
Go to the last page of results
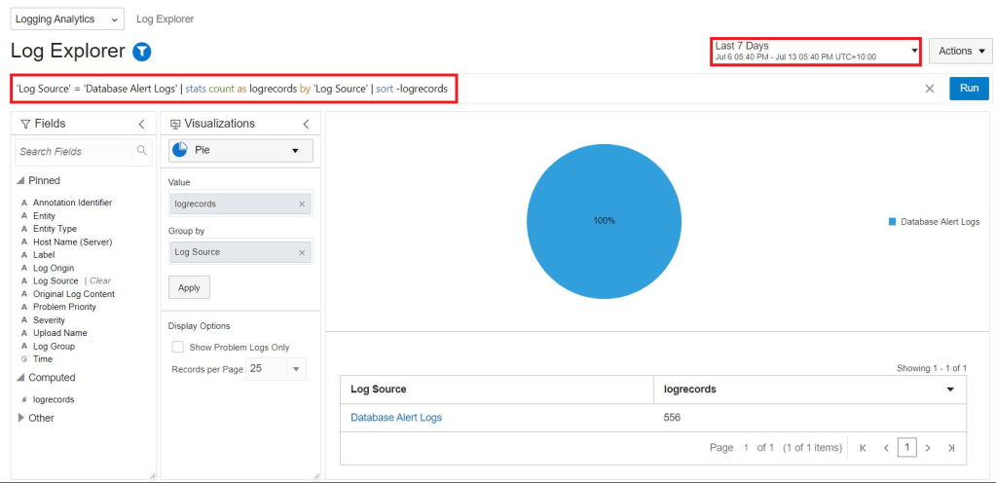click(950, 448)
